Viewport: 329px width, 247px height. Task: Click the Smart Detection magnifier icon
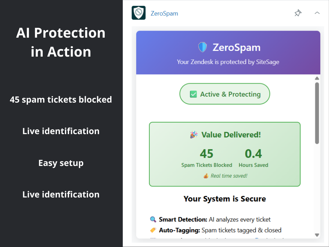[x=153, y=220]
